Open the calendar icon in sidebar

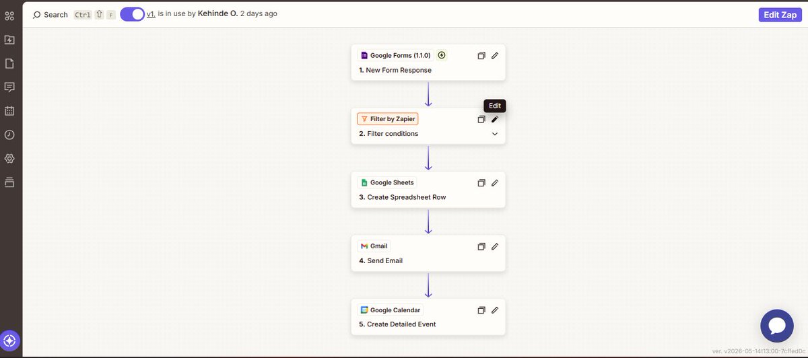9,111
